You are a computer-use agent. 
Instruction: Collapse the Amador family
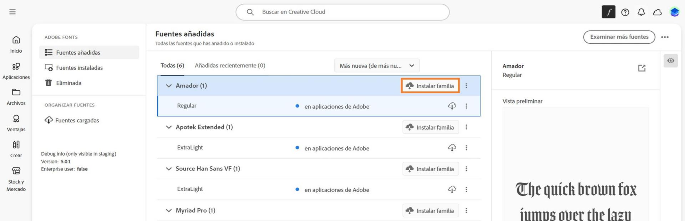(x=169, y=86)
